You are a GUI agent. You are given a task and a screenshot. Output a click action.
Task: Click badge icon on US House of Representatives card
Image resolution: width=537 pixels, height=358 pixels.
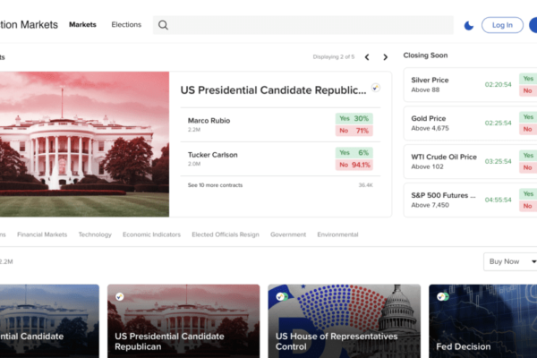[x=282, y=296]
